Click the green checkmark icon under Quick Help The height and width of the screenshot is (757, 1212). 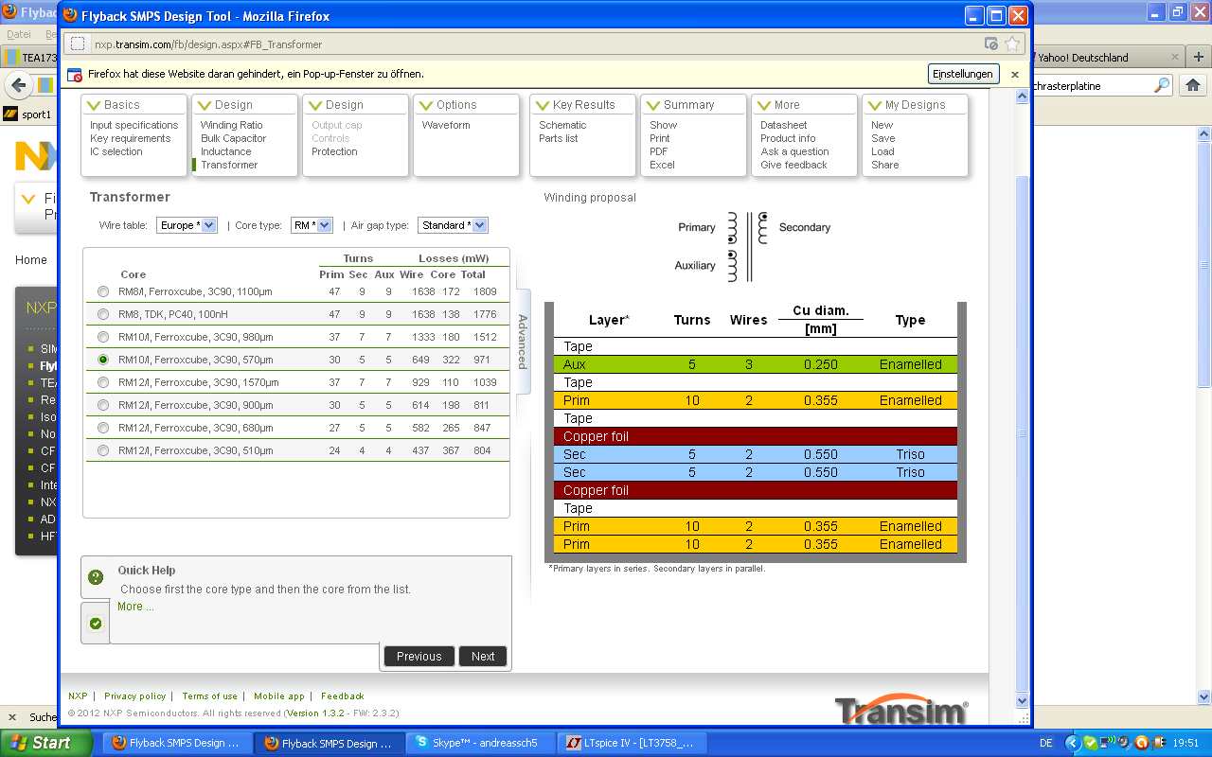[x=96, y=624]
